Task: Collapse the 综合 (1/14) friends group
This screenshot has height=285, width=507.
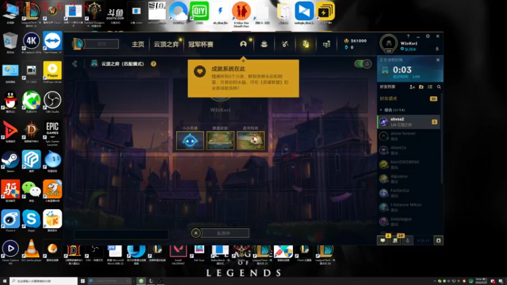Action: (x=381, y=110)
